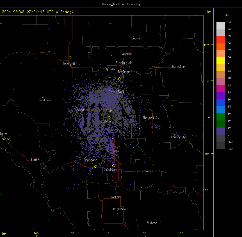Click the -100 tick label on bottom axis
The width and height of the screenshot is (242, 237).
tap(35, 233)
